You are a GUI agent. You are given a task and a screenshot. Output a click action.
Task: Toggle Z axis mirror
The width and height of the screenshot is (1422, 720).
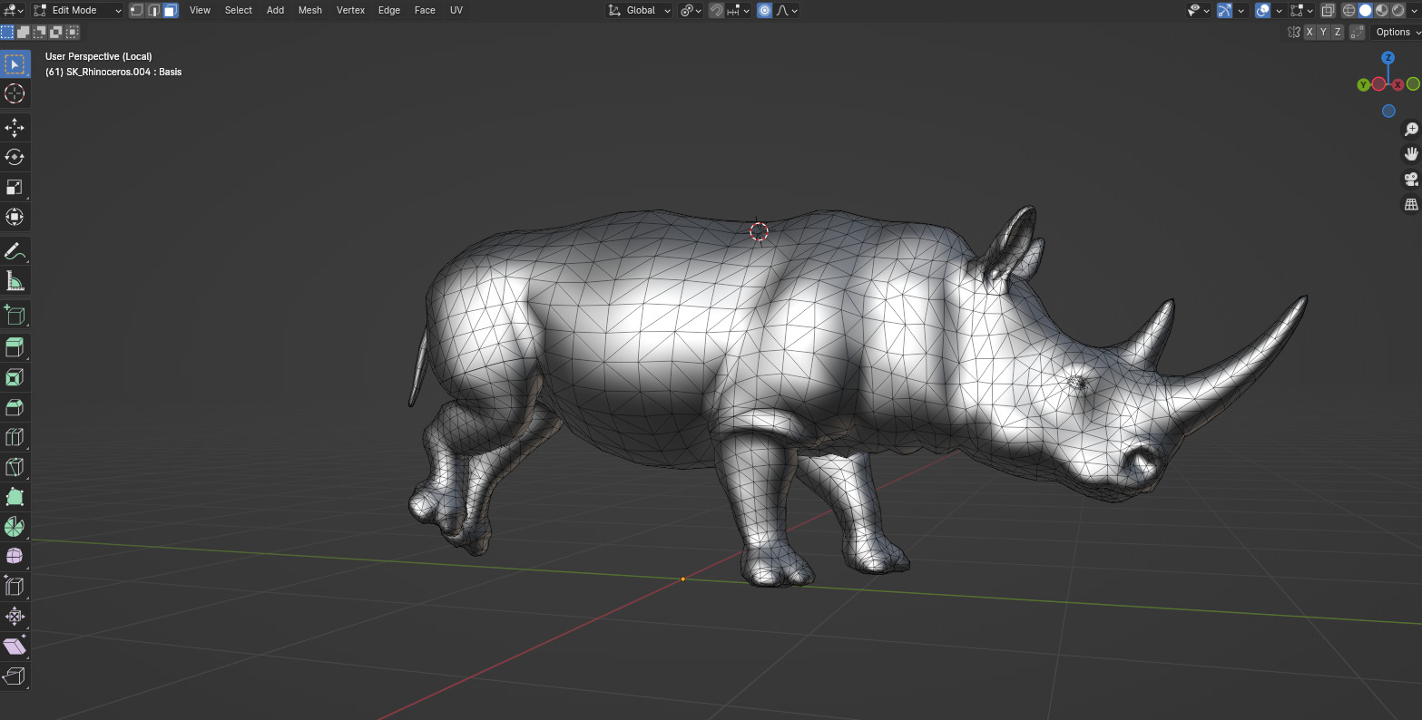point(1337,32)
